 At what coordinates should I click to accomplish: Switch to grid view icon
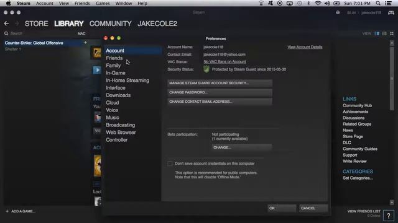click(x=392, y=33)
